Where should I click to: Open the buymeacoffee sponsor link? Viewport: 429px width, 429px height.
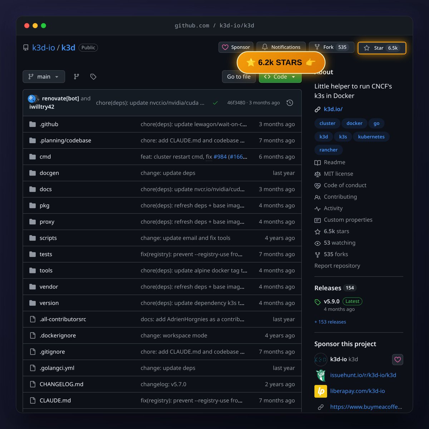click(366, 406)
